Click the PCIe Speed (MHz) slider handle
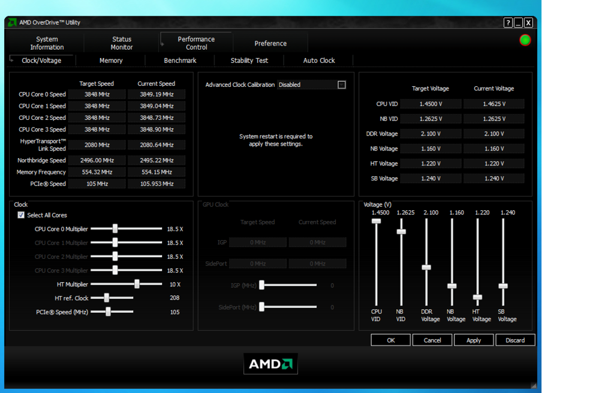Viewport: 614px width, 393px height. (x=108, y=312)
